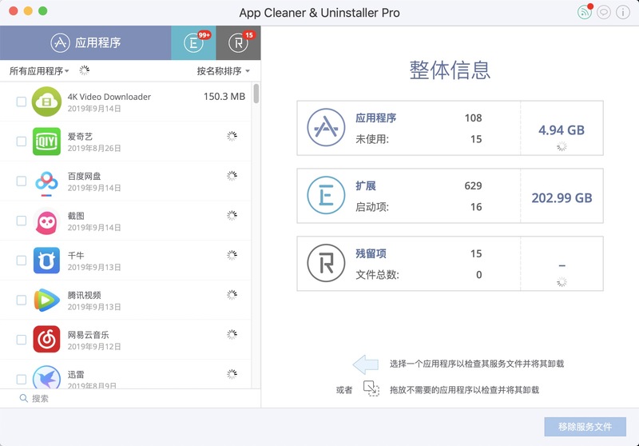
Task: Switch to the Extensions tab with 99+ badge
Action: pyautogui.click(x=193, y=43)
